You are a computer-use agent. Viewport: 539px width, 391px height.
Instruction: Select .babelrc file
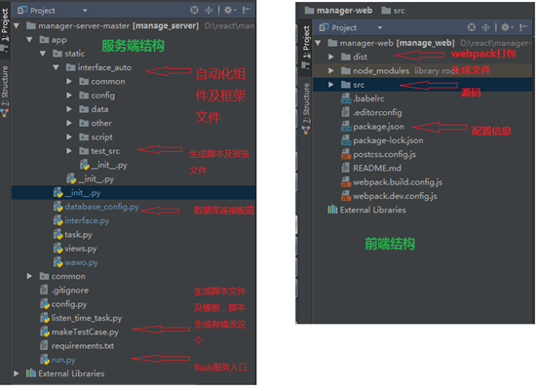(363, 98)
